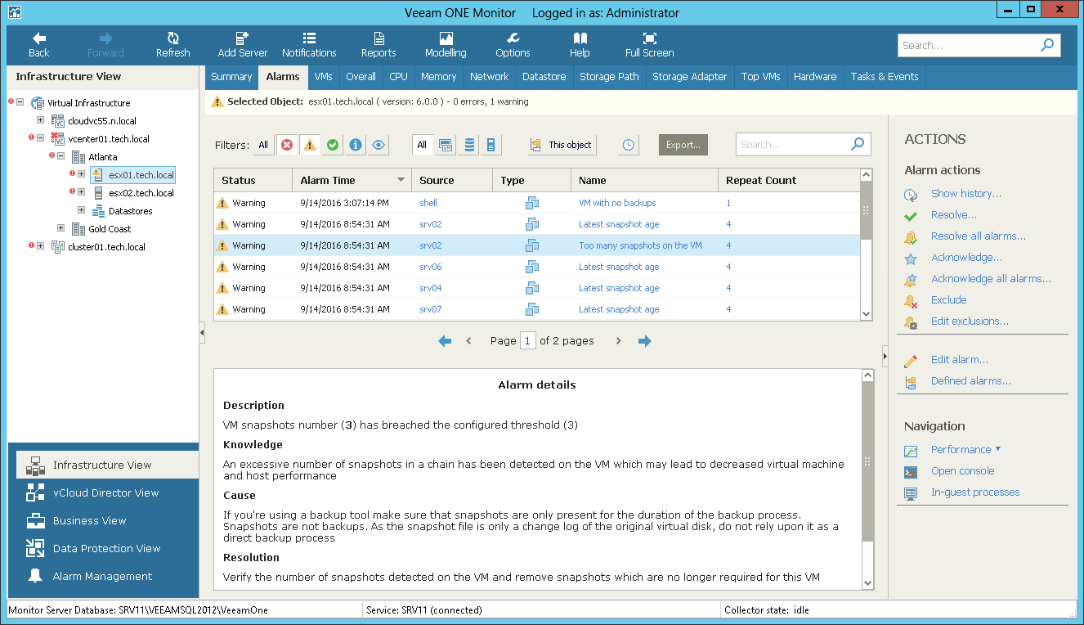Click the Datastores tree icon
Screen dimensions: 1084x625
98,211
